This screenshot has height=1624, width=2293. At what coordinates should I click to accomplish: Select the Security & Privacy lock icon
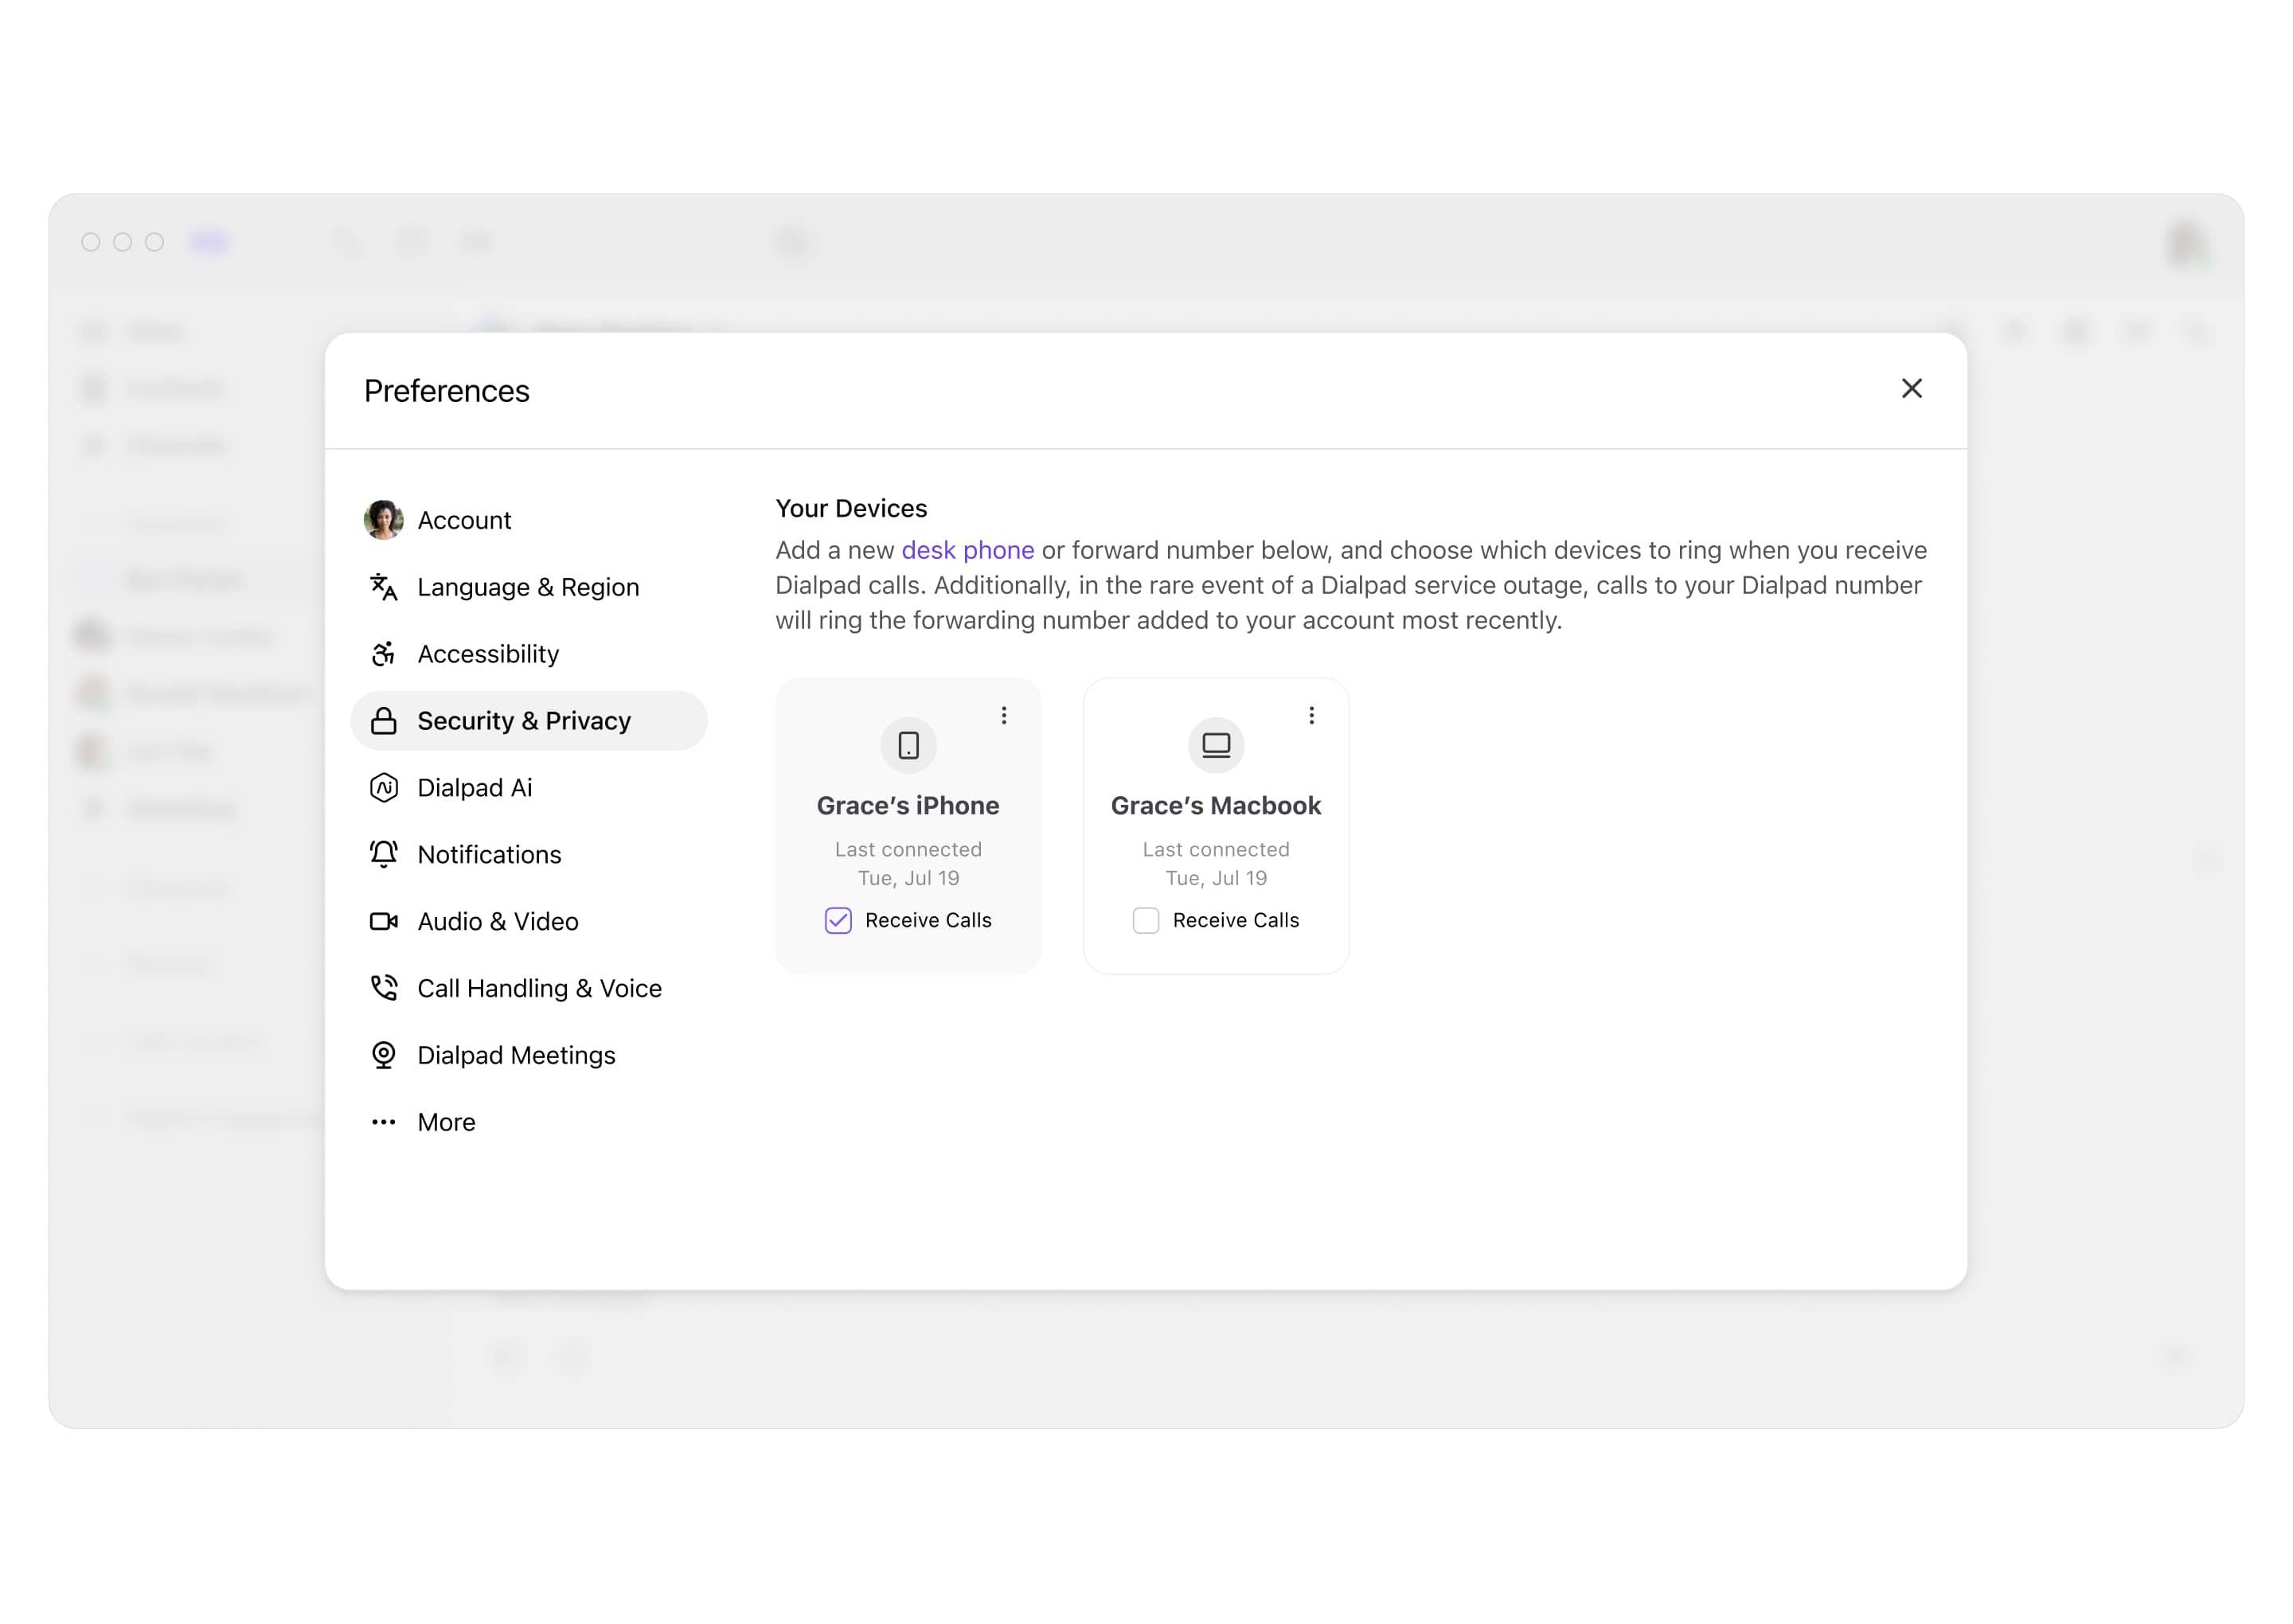point(383,720)
